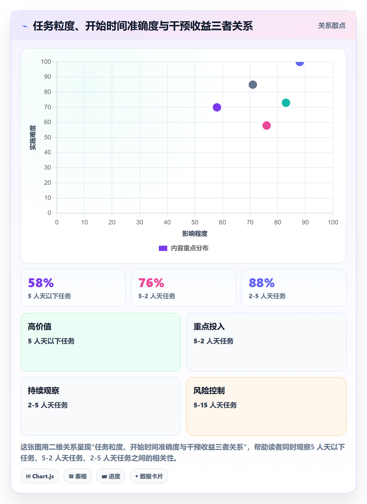This screenshot has width=367, height=504.
Task: Click the 数据卡片 tag chip
Action: (149, 476)
